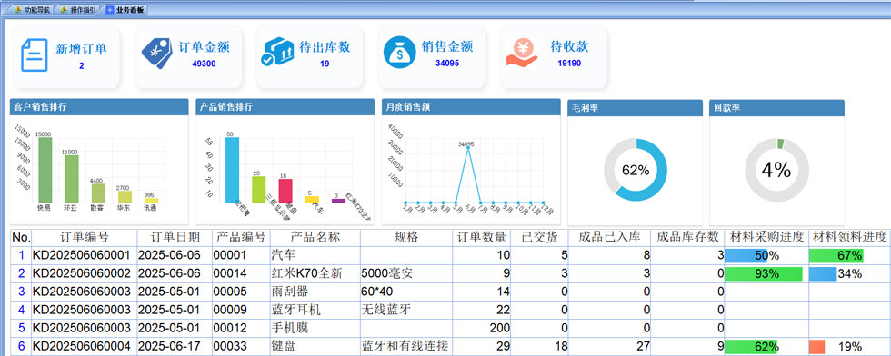
Task: Click the 93% material purchase progress bar
Action: 763,274
